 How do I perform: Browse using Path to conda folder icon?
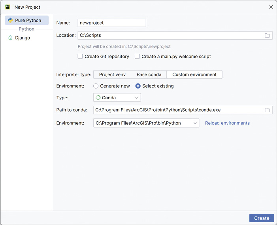tap(268, 110)
